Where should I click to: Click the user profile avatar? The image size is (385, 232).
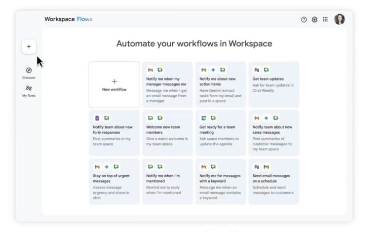point(340,19)
